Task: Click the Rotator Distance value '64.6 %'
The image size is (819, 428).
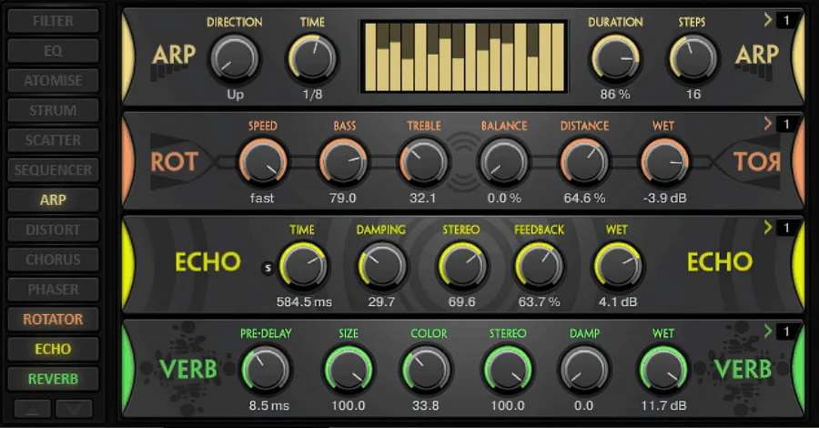Action: 584,198
